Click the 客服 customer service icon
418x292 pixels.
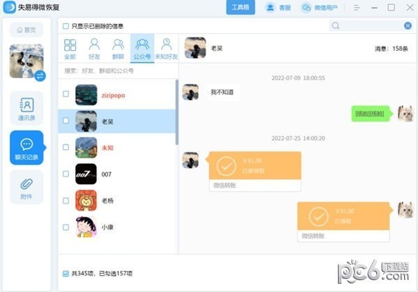pyautogui.click(x=270, y=8)
